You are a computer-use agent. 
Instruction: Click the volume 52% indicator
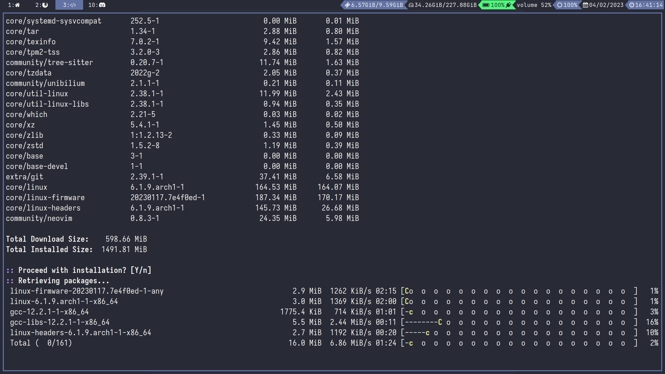point(534,5)
